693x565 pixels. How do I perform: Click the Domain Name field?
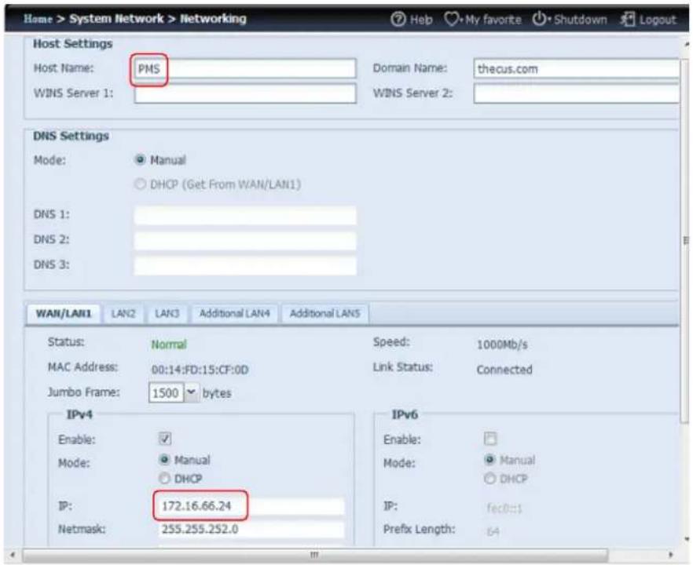(575, 69)
